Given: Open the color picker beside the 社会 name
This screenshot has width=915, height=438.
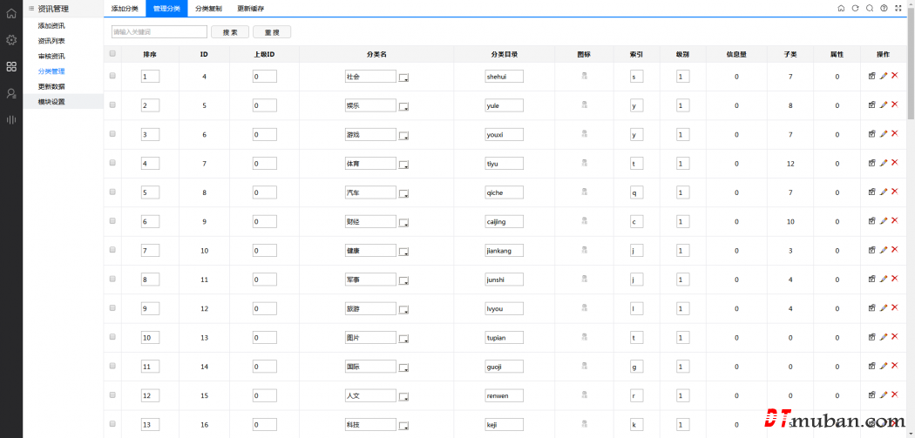Looking at the screenshot, I should [403, 77].
